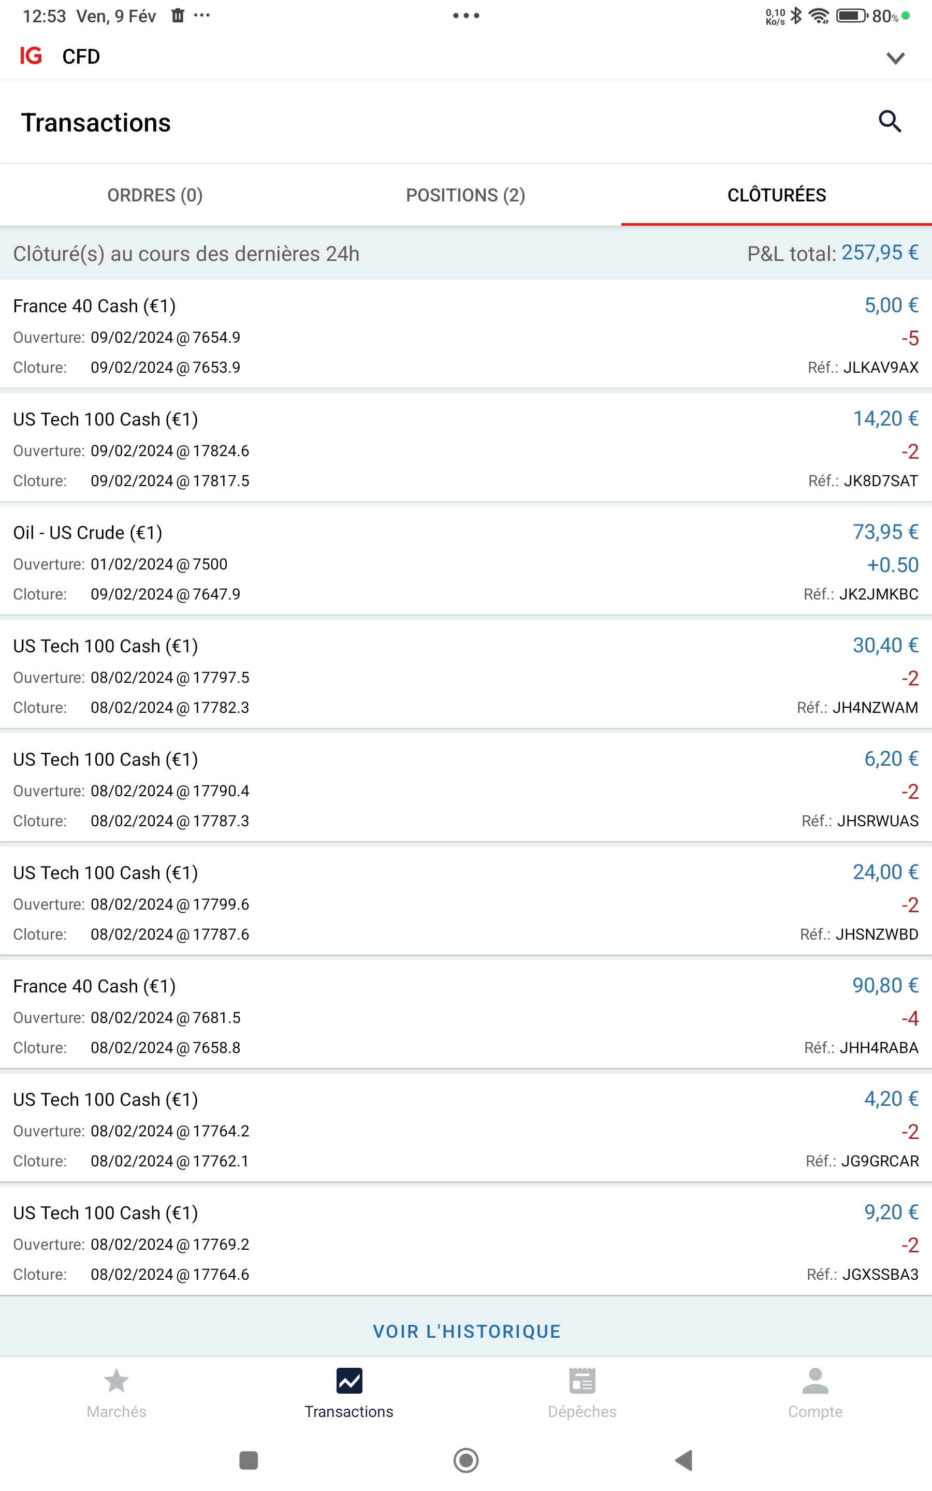This screenshot has height=1491, width=932.
Task: Open the Dépêches news icon
Action: pyautogui.click(x=582, y=1381)
